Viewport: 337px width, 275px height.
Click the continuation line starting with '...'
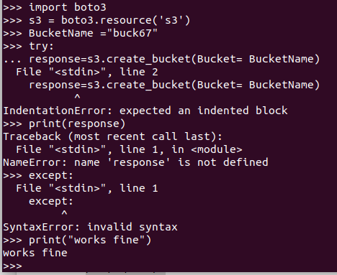(x=161, y=59)
